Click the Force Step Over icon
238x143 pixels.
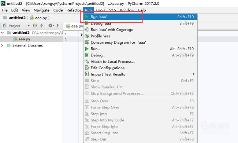click(x=87, y=107)
